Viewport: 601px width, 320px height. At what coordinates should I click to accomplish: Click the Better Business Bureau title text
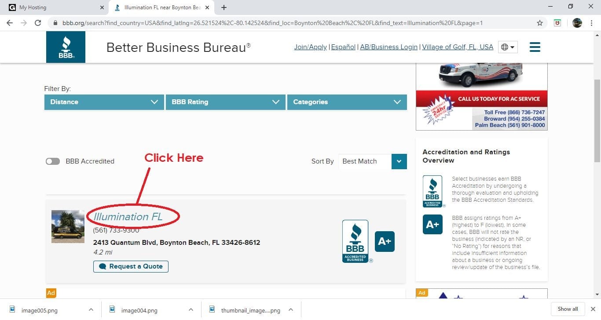coord(179,47)
